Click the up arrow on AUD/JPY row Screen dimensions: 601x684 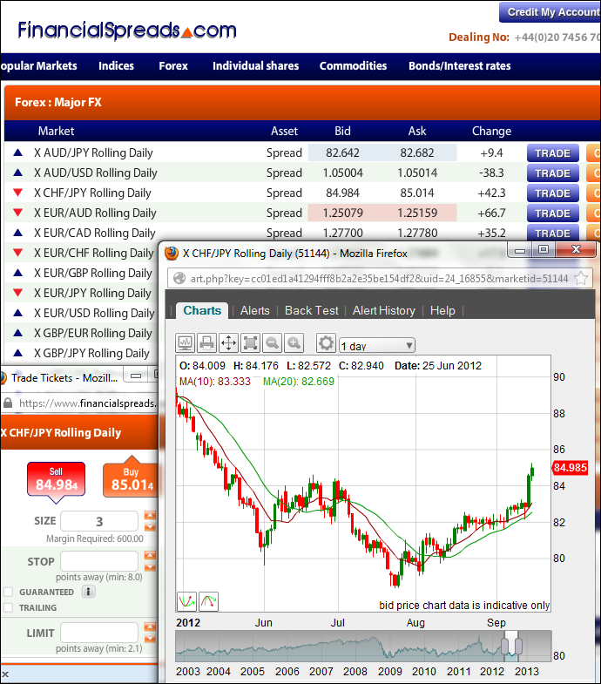click(18, 152)
